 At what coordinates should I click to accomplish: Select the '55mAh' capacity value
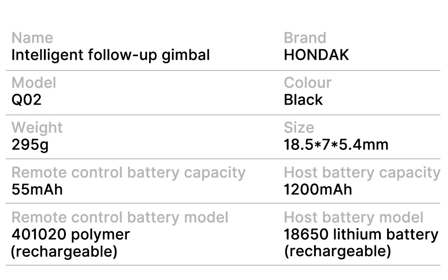[37, 189]
